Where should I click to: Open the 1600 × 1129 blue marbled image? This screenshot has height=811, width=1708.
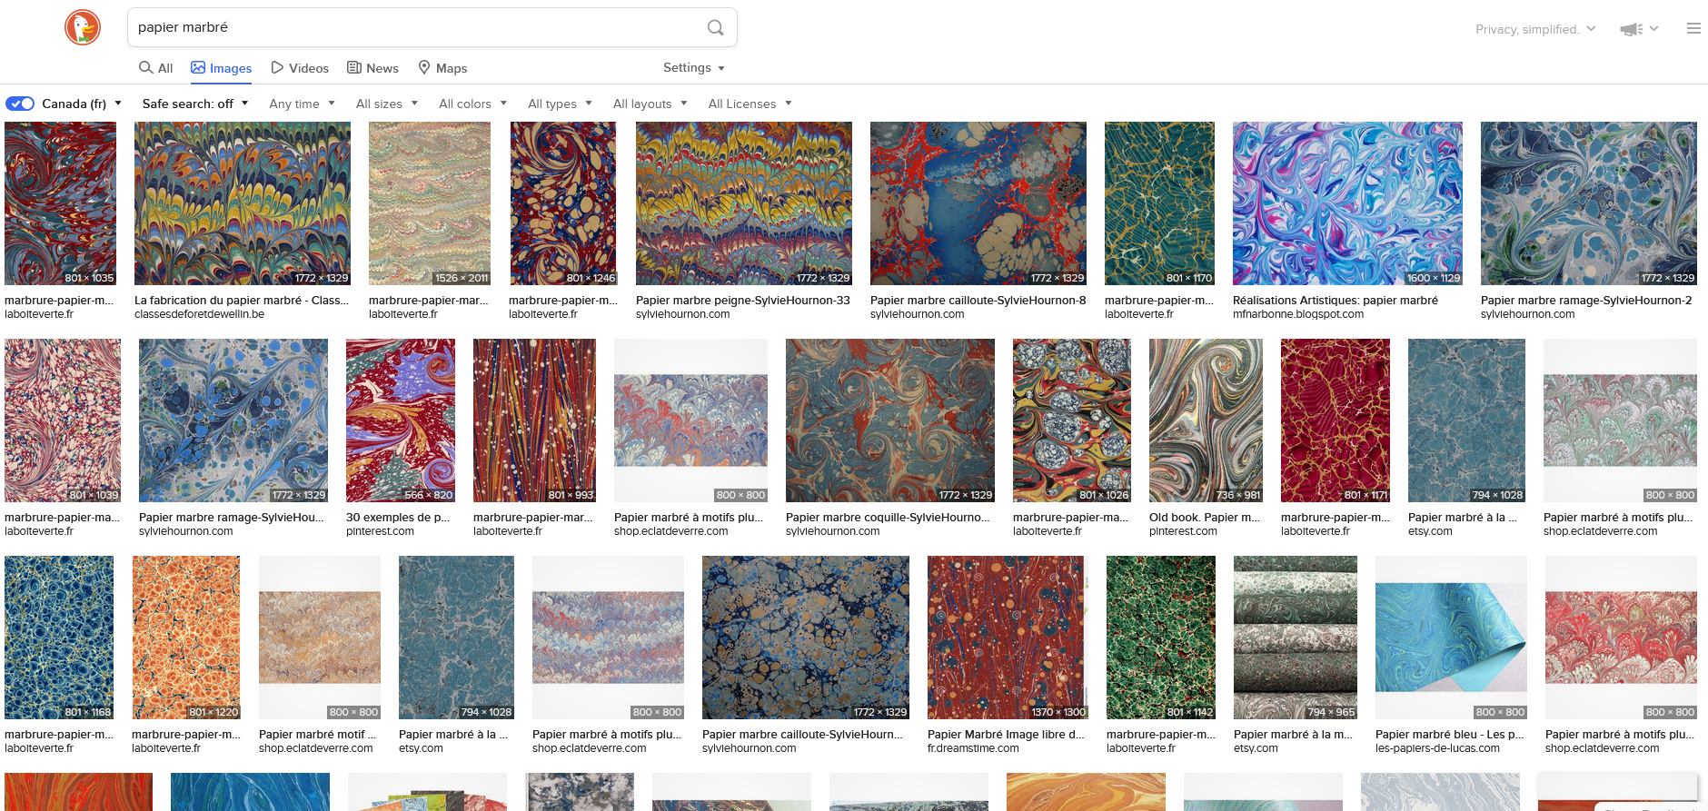1347,203
